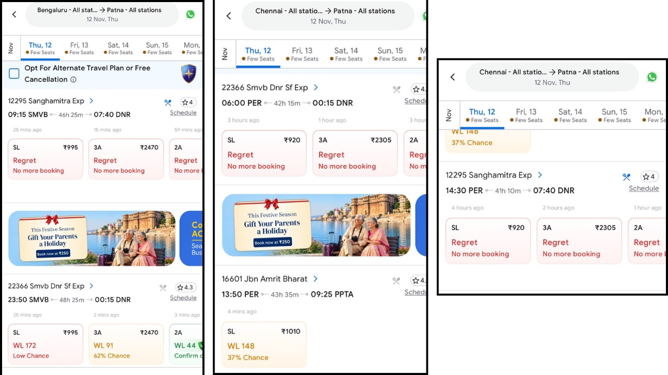The width and height of the screenshot is (668, 375).
Task: Tap back arrow on the right Chennai screen
Action: pyautogui.click(x=452, y=77)
